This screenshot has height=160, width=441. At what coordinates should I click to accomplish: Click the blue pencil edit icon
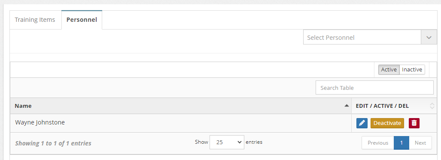(x=362, y=123)
